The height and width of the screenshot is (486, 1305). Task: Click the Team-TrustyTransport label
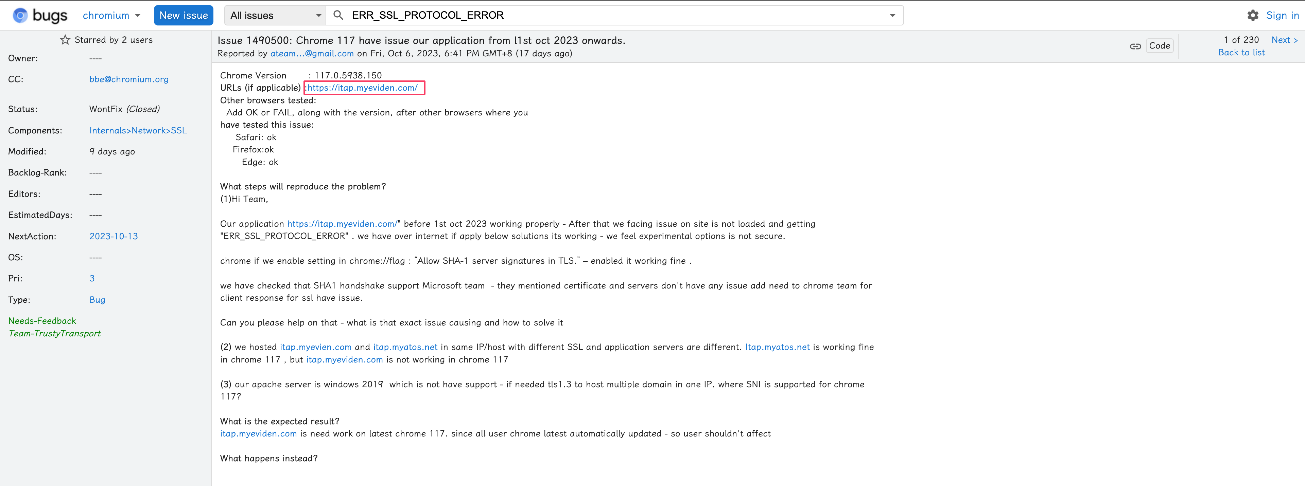[55, 334]
